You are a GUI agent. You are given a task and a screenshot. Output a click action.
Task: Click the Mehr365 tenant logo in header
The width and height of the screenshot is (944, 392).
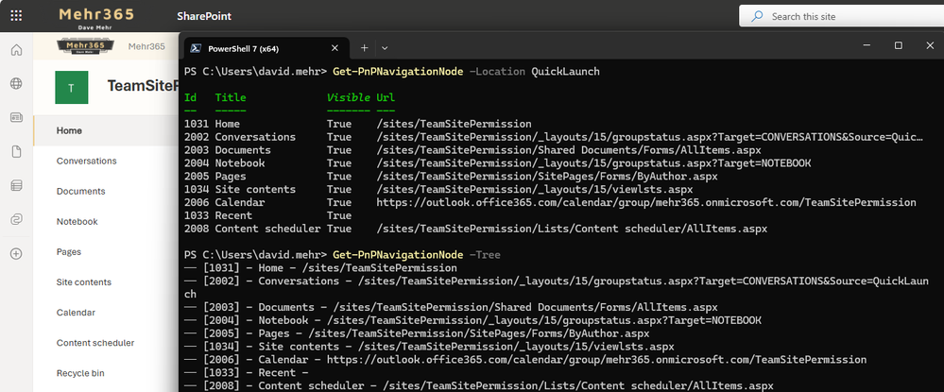[x=96, y=16]
